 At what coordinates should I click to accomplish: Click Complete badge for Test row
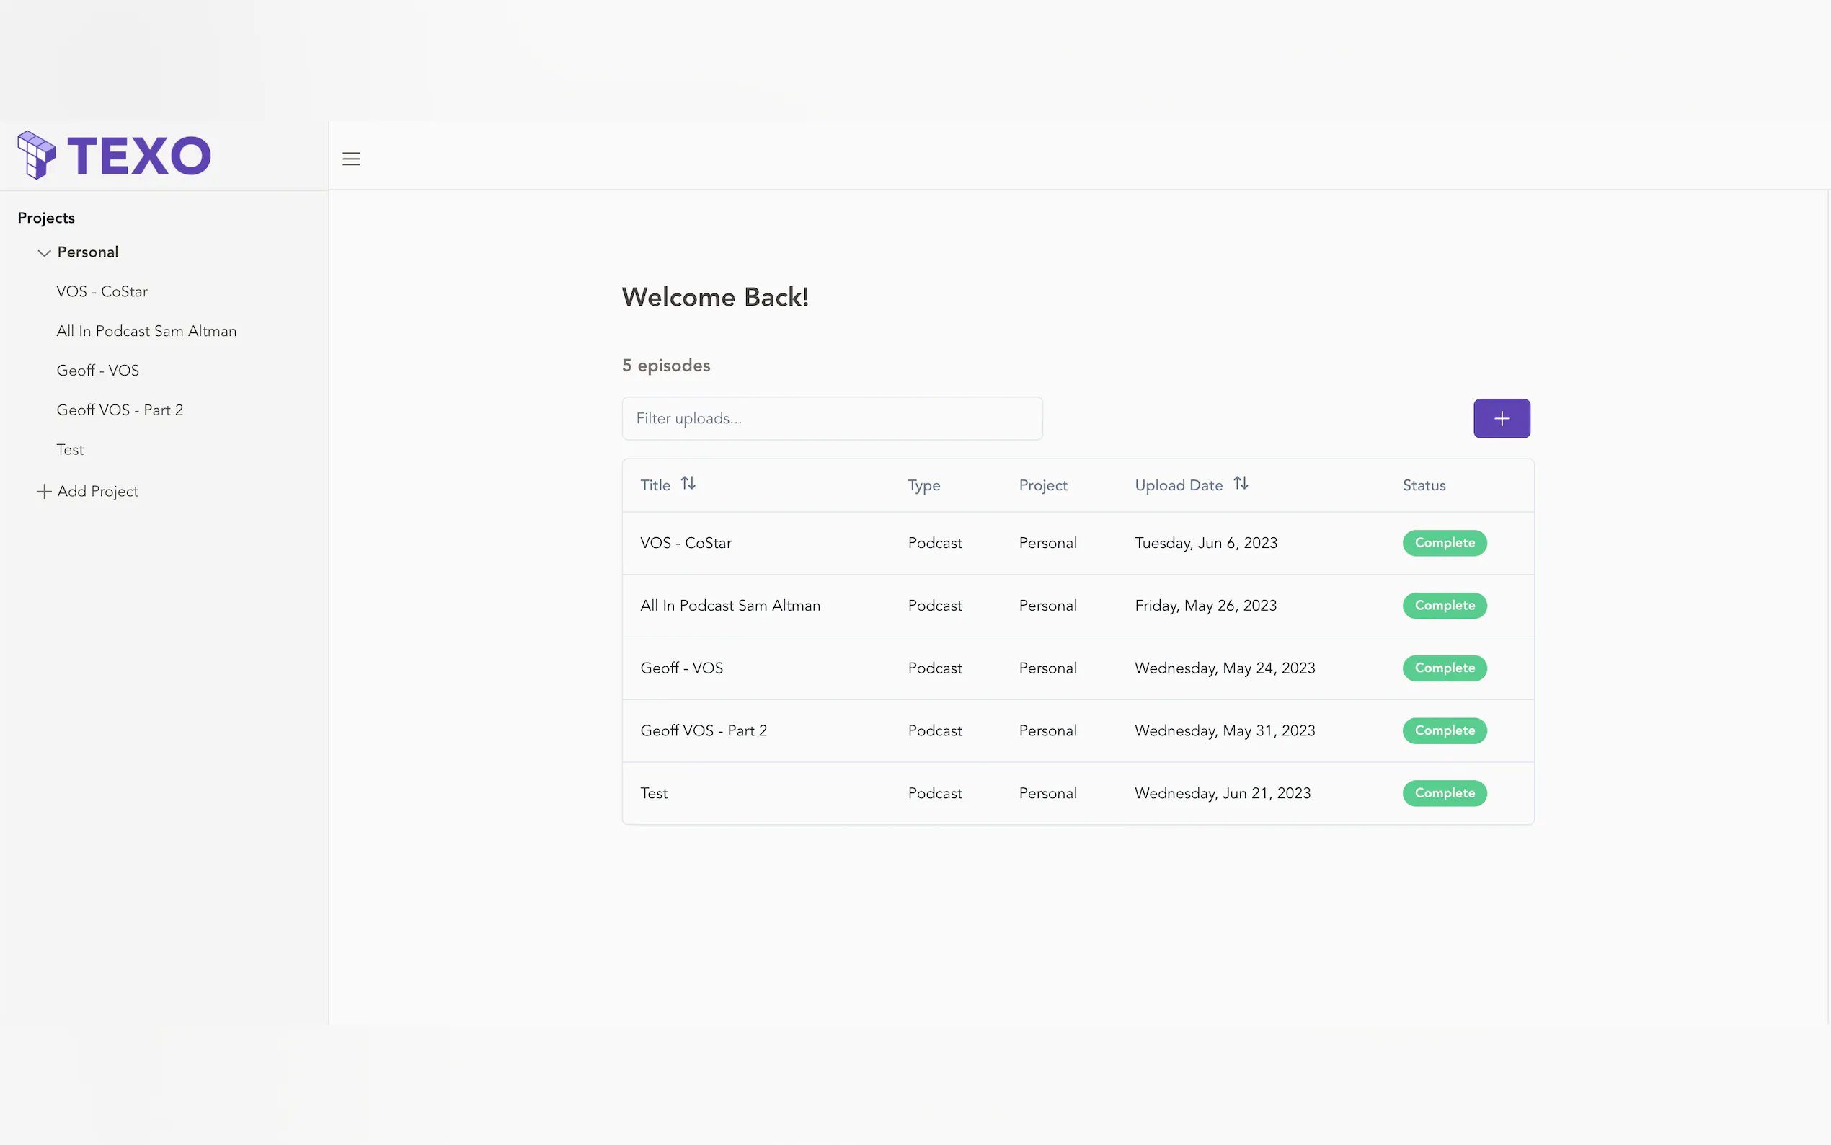coord(1443,793)
